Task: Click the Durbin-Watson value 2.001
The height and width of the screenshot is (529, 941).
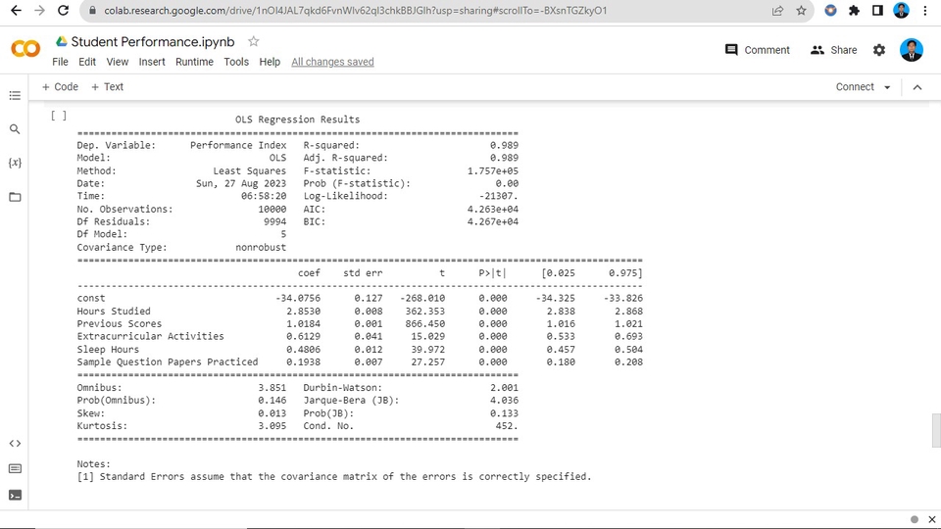Action: pos(504,388)
